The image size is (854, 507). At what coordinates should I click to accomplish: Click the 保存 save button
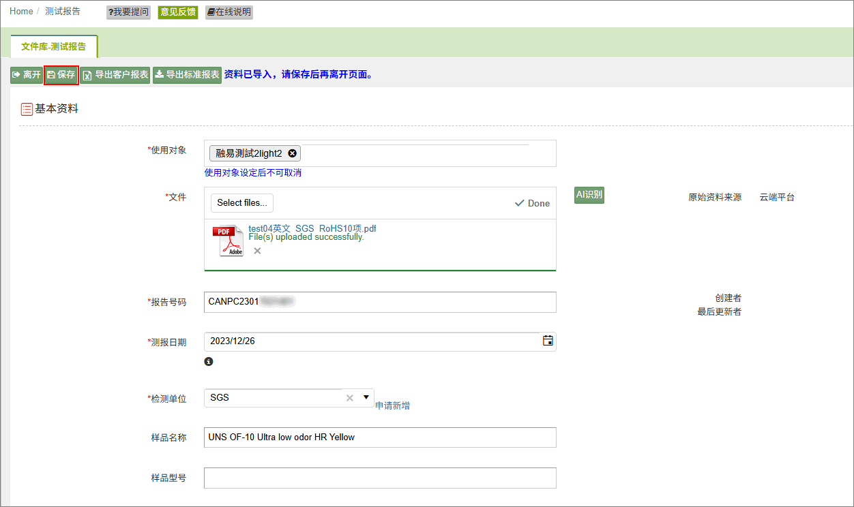point(61,75)
